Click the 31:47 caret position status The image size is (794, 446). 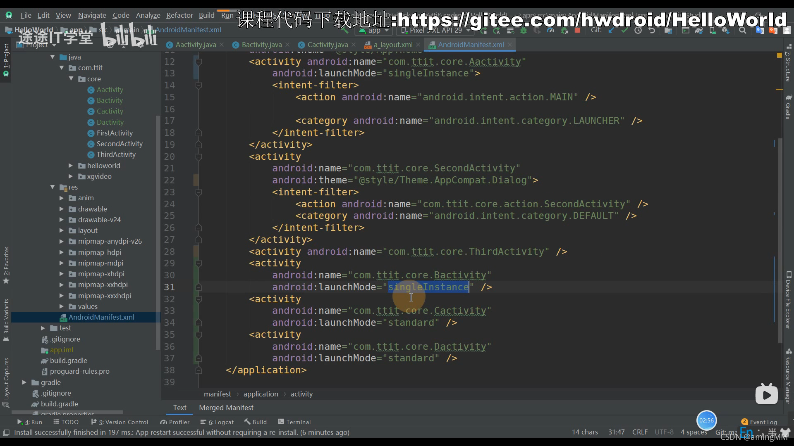[616, 432]
